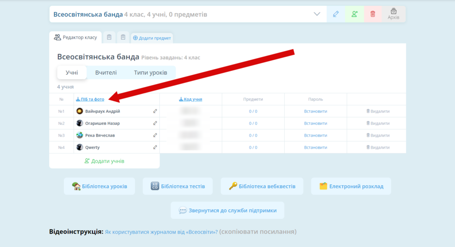Viewport: 455px width, 247px height.
Task: Click the first clipboard tab icon
Action: coord(109,37)
